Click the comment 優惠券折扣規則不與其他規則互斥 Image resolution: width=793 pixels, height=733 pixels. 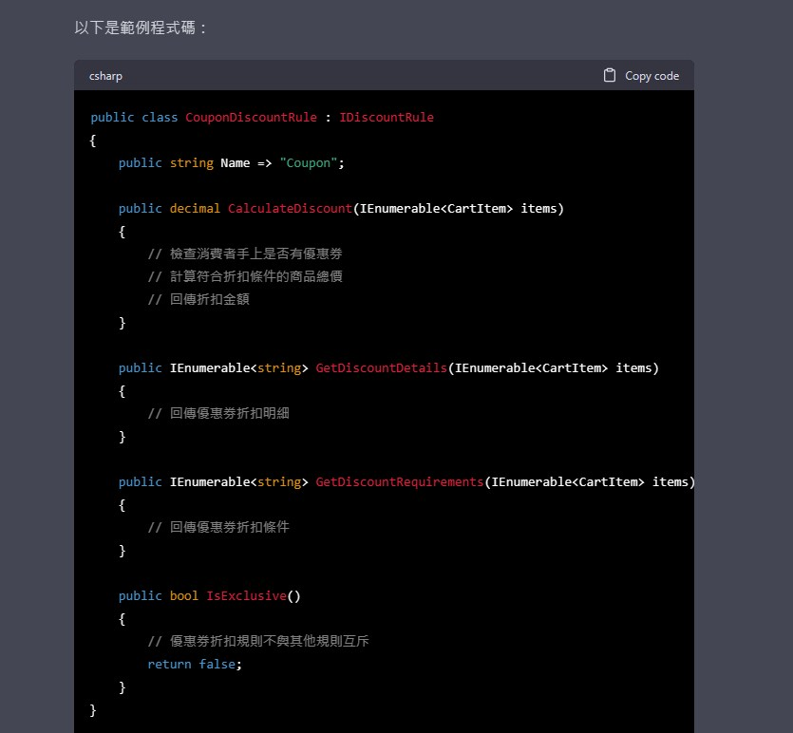point(258,642)
